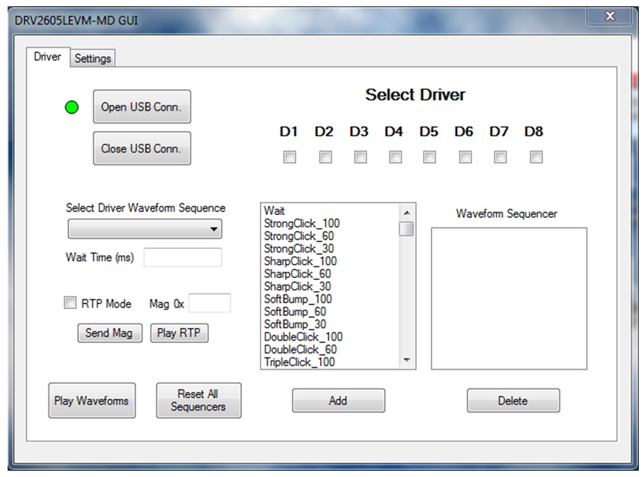
Task: Click the Play RTP button
Action: pyautogui.click(x=179, y=333)
